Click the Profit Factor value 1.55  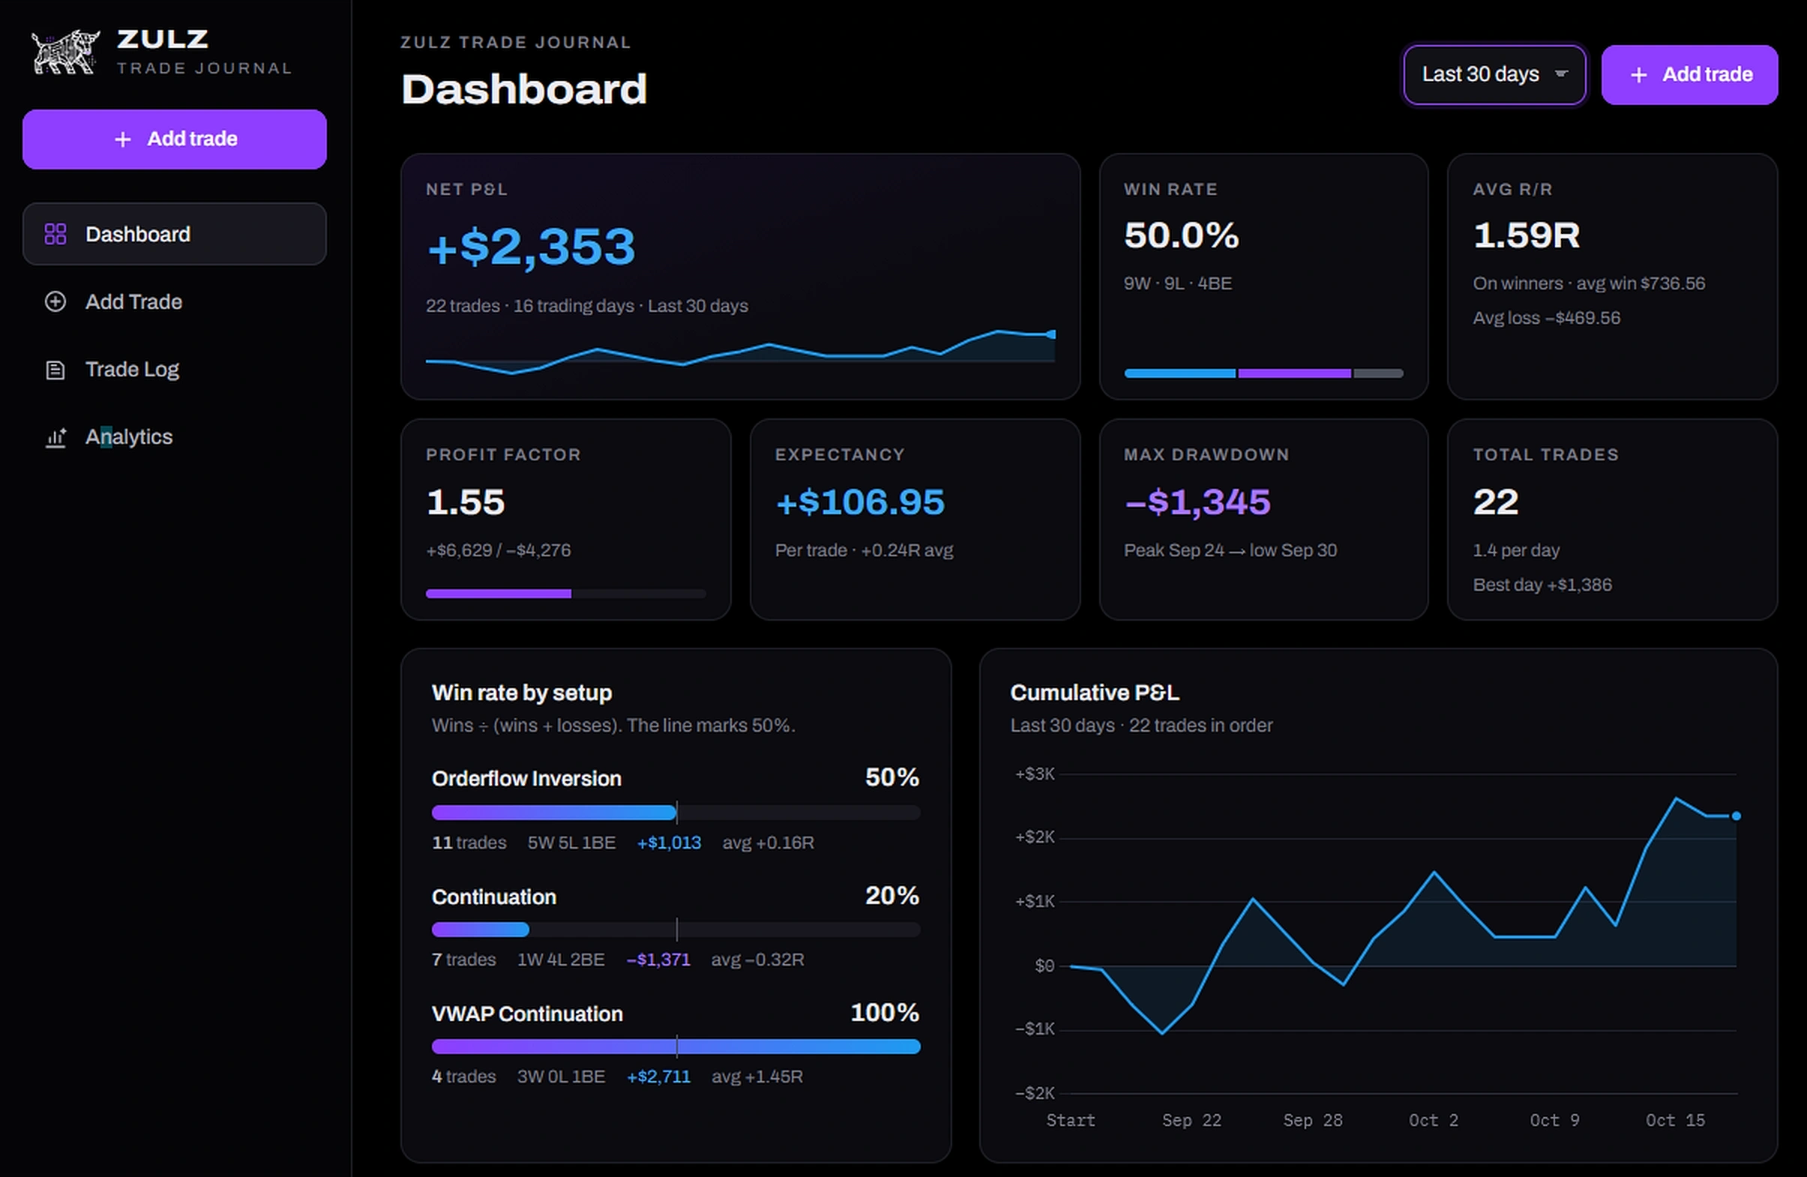pos(466,502)
